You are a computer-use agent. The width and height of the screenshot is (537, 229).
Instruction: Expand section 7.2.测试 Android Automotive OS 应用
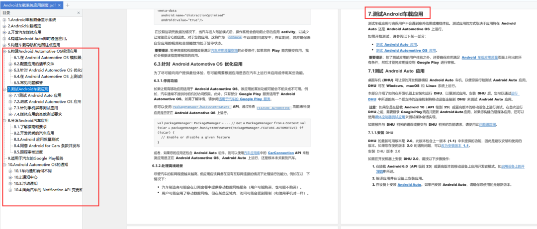click(10, 102)
